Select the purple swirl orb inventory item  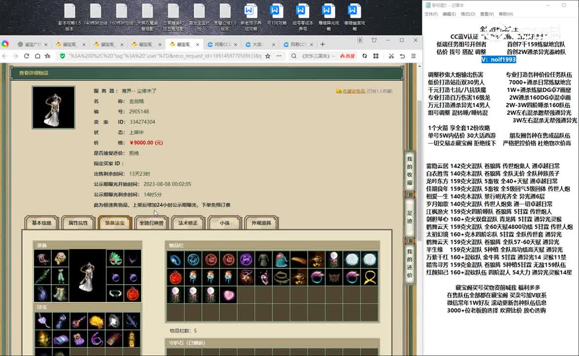coord(247,260)
